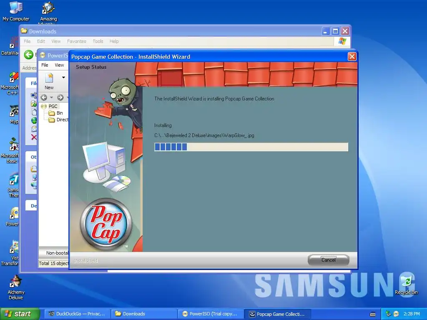Open the File menu in Downloads window
Viewport: 427px width, 320px height.
pyautogui.click(x=27, y=41)
